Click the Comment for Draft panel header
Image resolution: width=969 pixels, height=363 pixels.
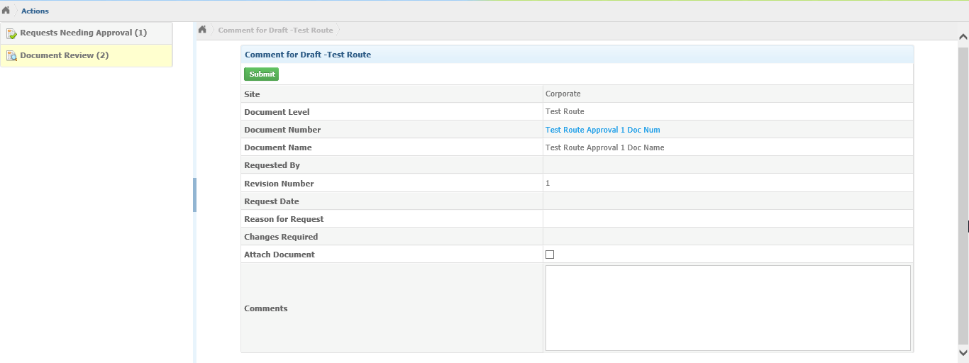pos(577,55)
